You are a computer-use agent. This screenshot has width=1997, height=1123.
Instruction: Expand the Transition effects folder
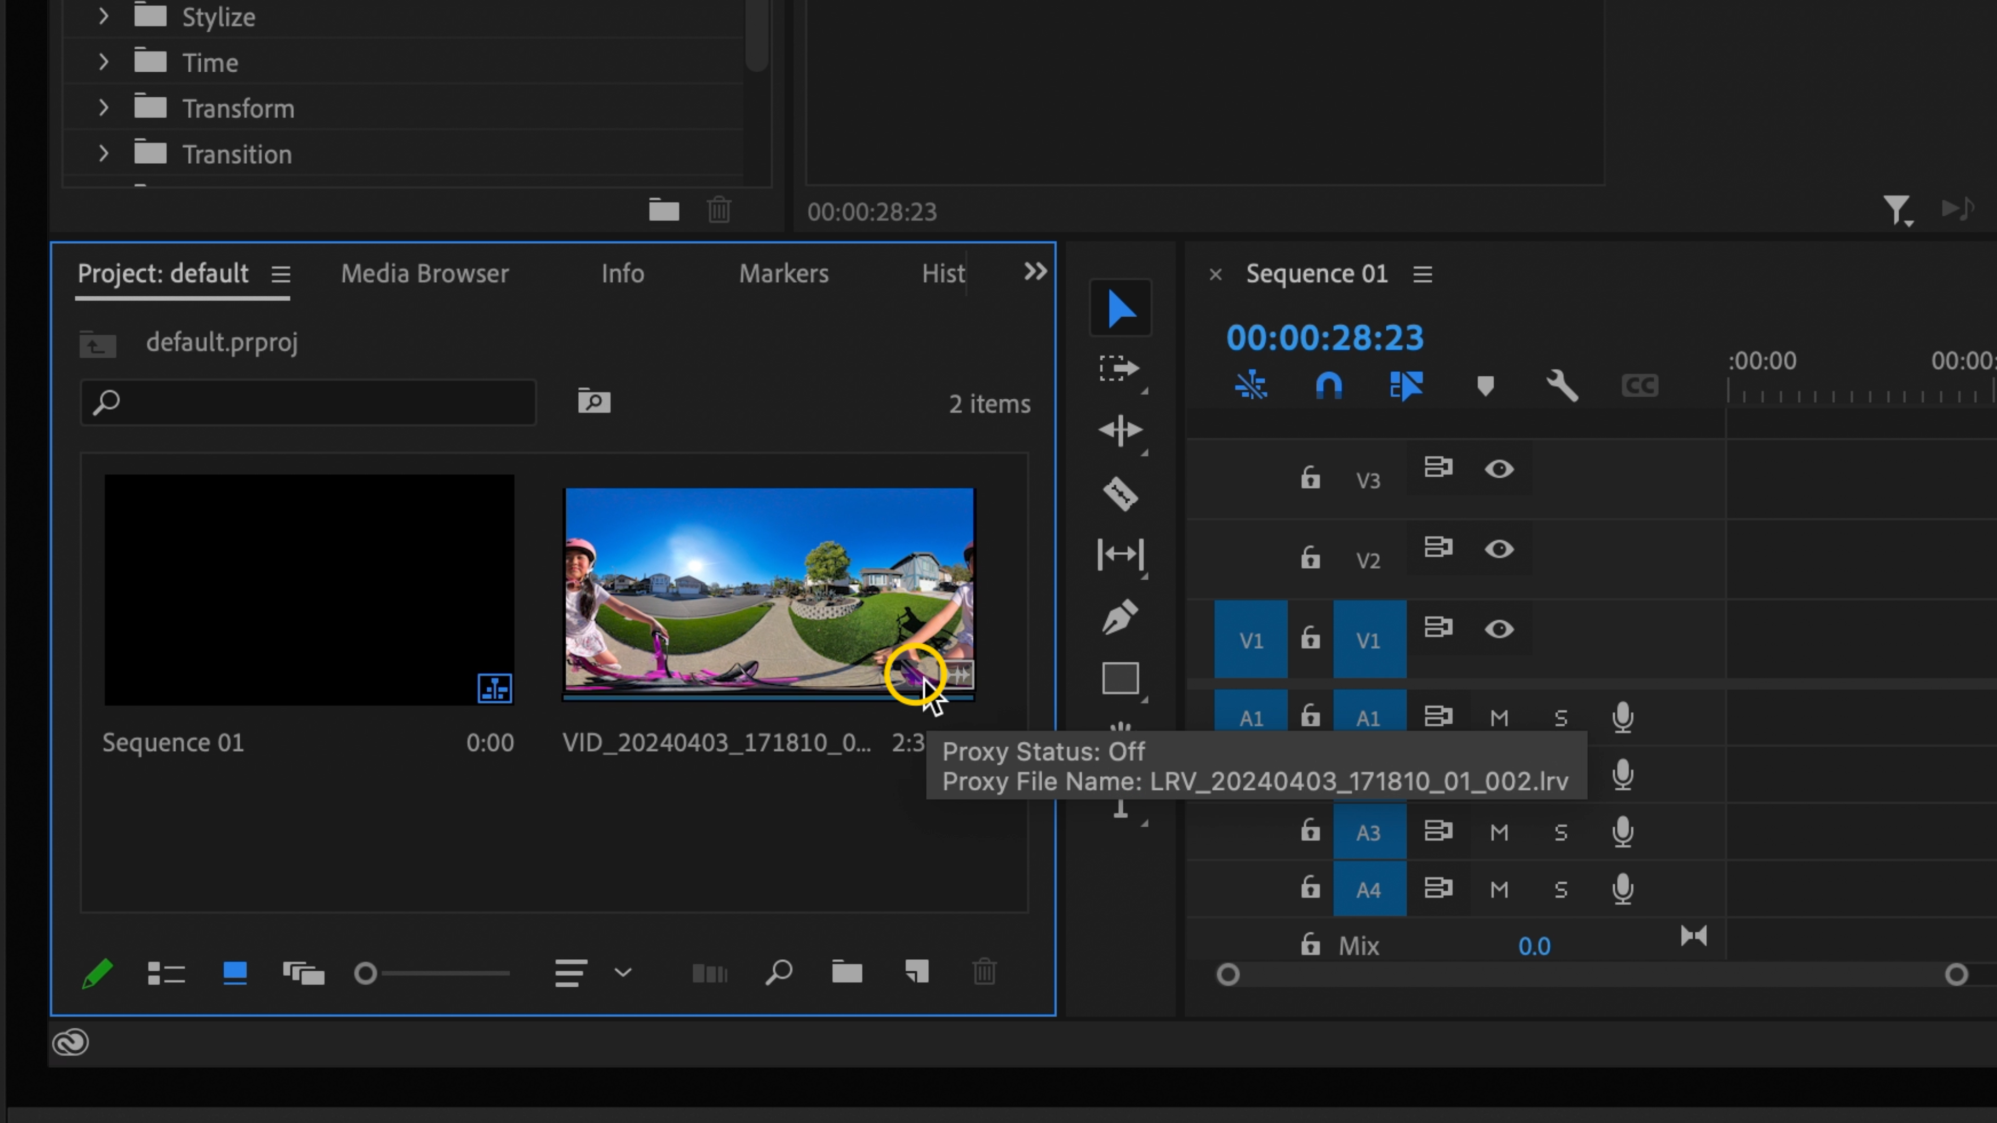(x=105, y=153)
